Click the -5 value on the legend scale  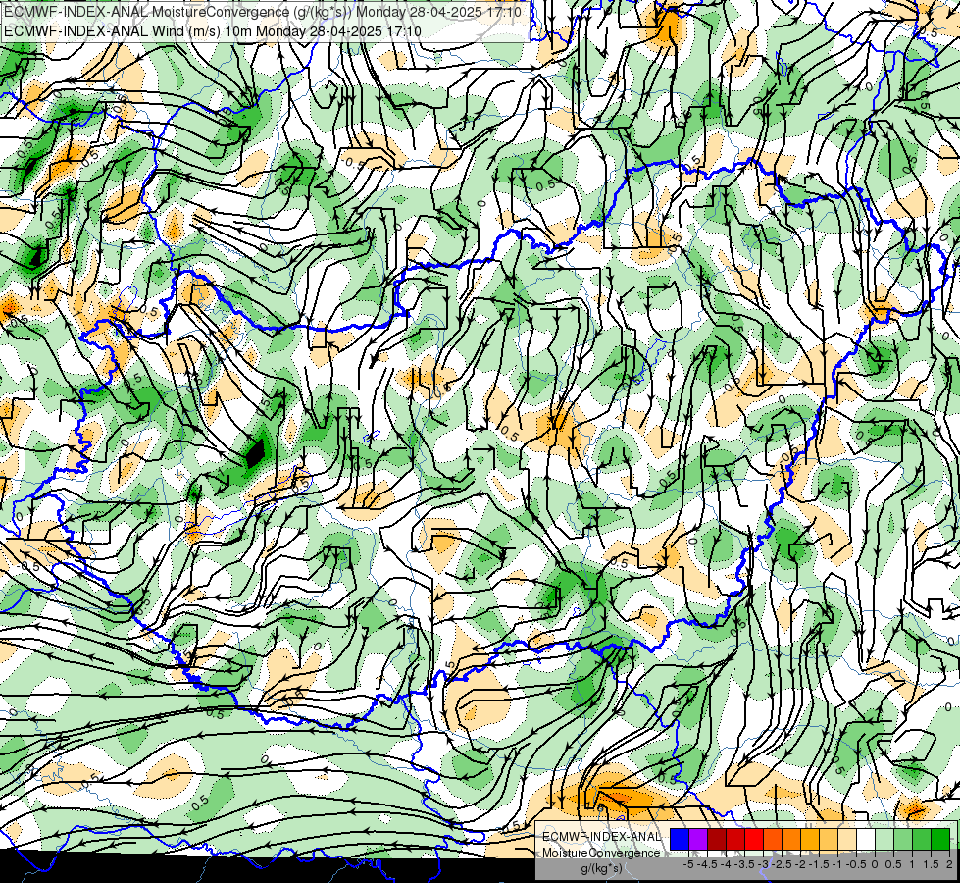(688, 864)
